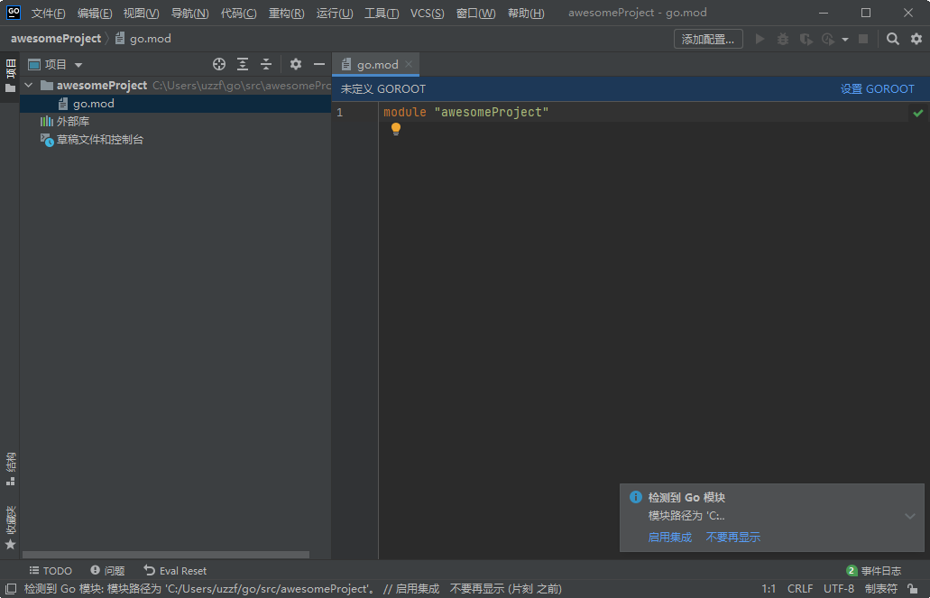Toggle the 结构 tool window sidebar tab
The image size is (930, 598).
10,469
